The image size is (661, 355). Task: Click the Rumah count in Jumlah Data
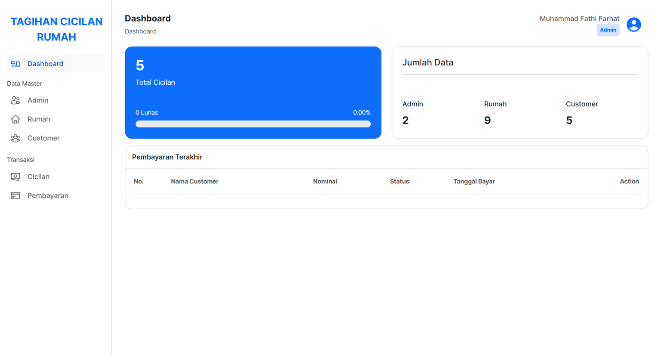[487, 120]
